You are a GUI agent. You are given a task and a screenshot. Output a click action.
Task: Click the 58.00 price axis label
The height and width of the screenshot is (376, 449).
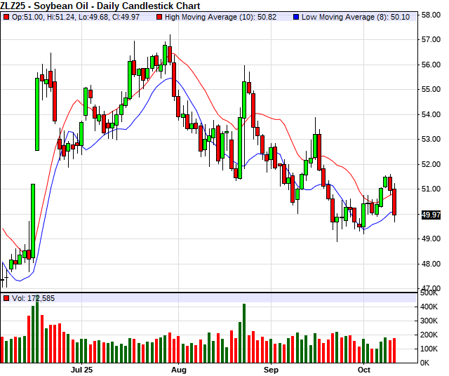point(431,15)
